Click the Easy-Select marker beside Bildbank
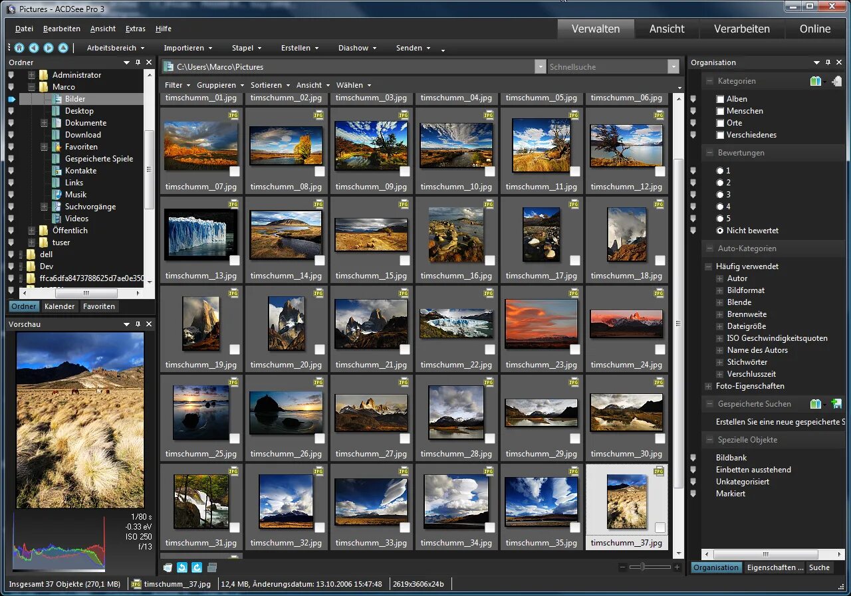Viewport: 851px width, 596px height. (693, 458)
